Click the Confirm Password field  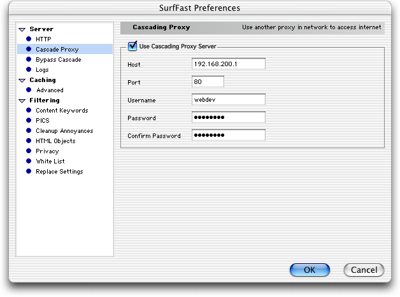(229, 135)
